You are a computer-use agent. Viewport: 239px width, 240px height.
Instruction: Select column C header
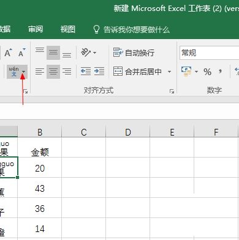(x=84, y=132)
